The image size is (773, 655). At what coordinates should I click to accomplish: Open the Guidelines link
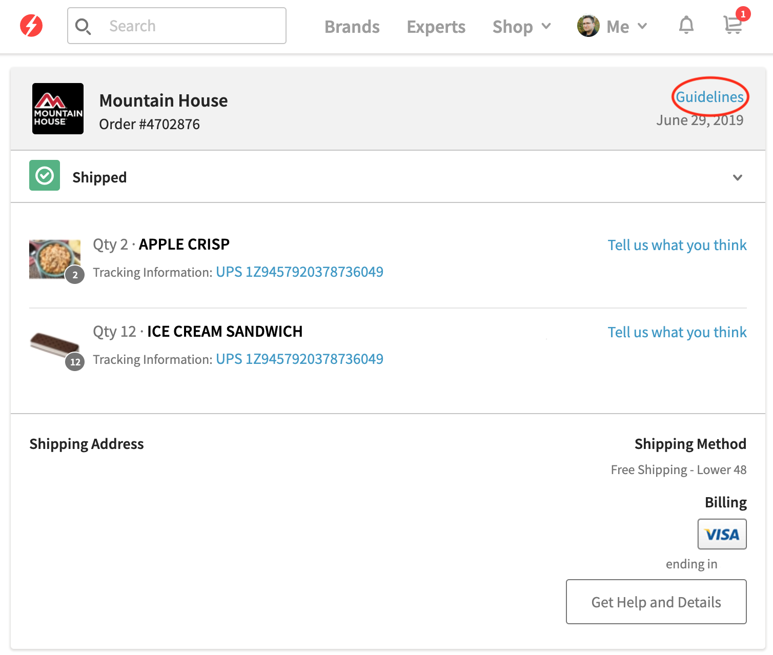[710, 97]
